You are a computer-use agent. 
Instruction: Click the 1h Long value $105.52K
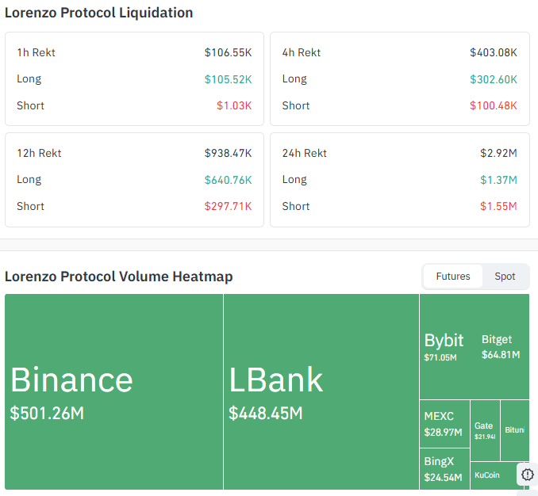point(229,79)
